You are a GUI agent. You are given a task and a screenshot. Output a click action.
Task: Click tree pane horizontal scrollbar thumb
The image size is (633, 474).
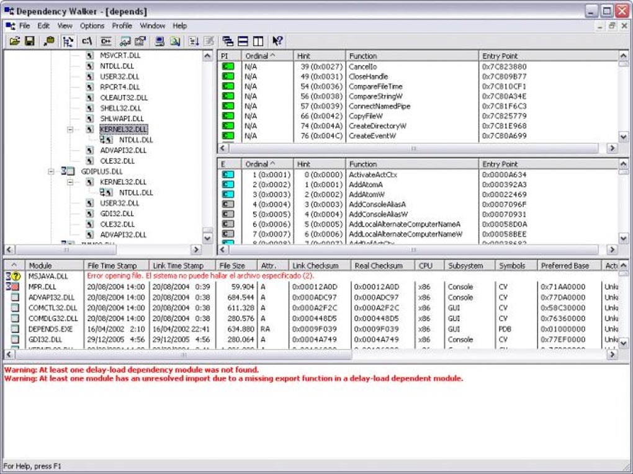click(66, 249)
